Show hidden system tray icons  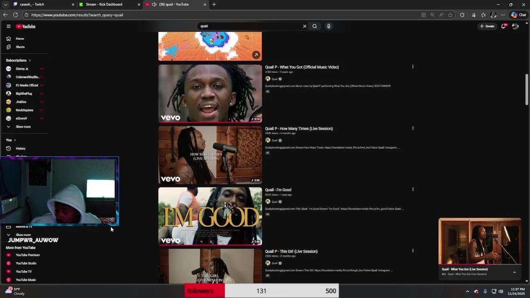[x=467, y=291]
